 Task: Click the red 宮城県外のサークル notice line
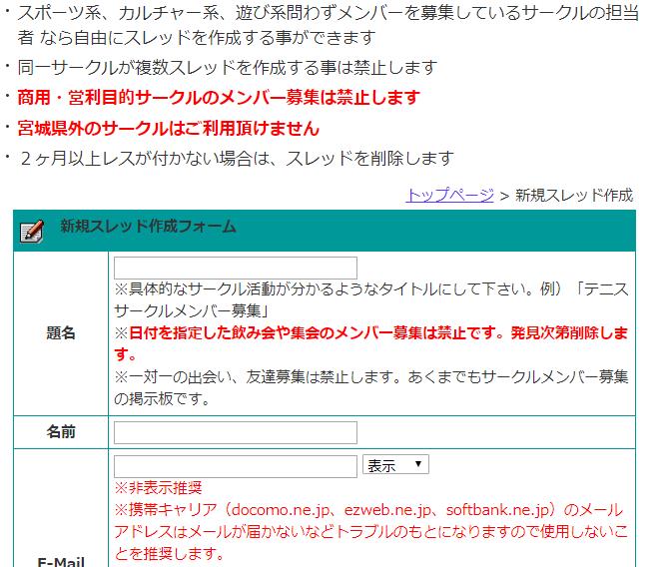coord(168,128)
